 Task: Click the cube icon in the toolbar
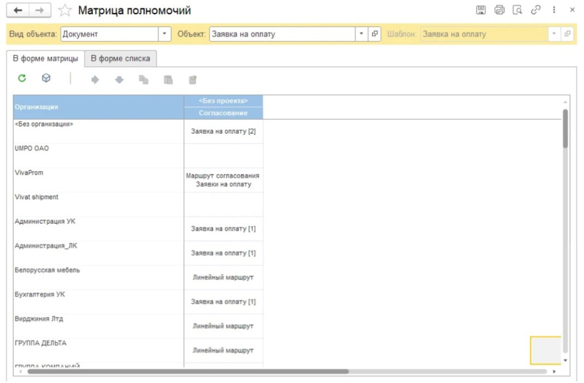click(x=46, y=78)
